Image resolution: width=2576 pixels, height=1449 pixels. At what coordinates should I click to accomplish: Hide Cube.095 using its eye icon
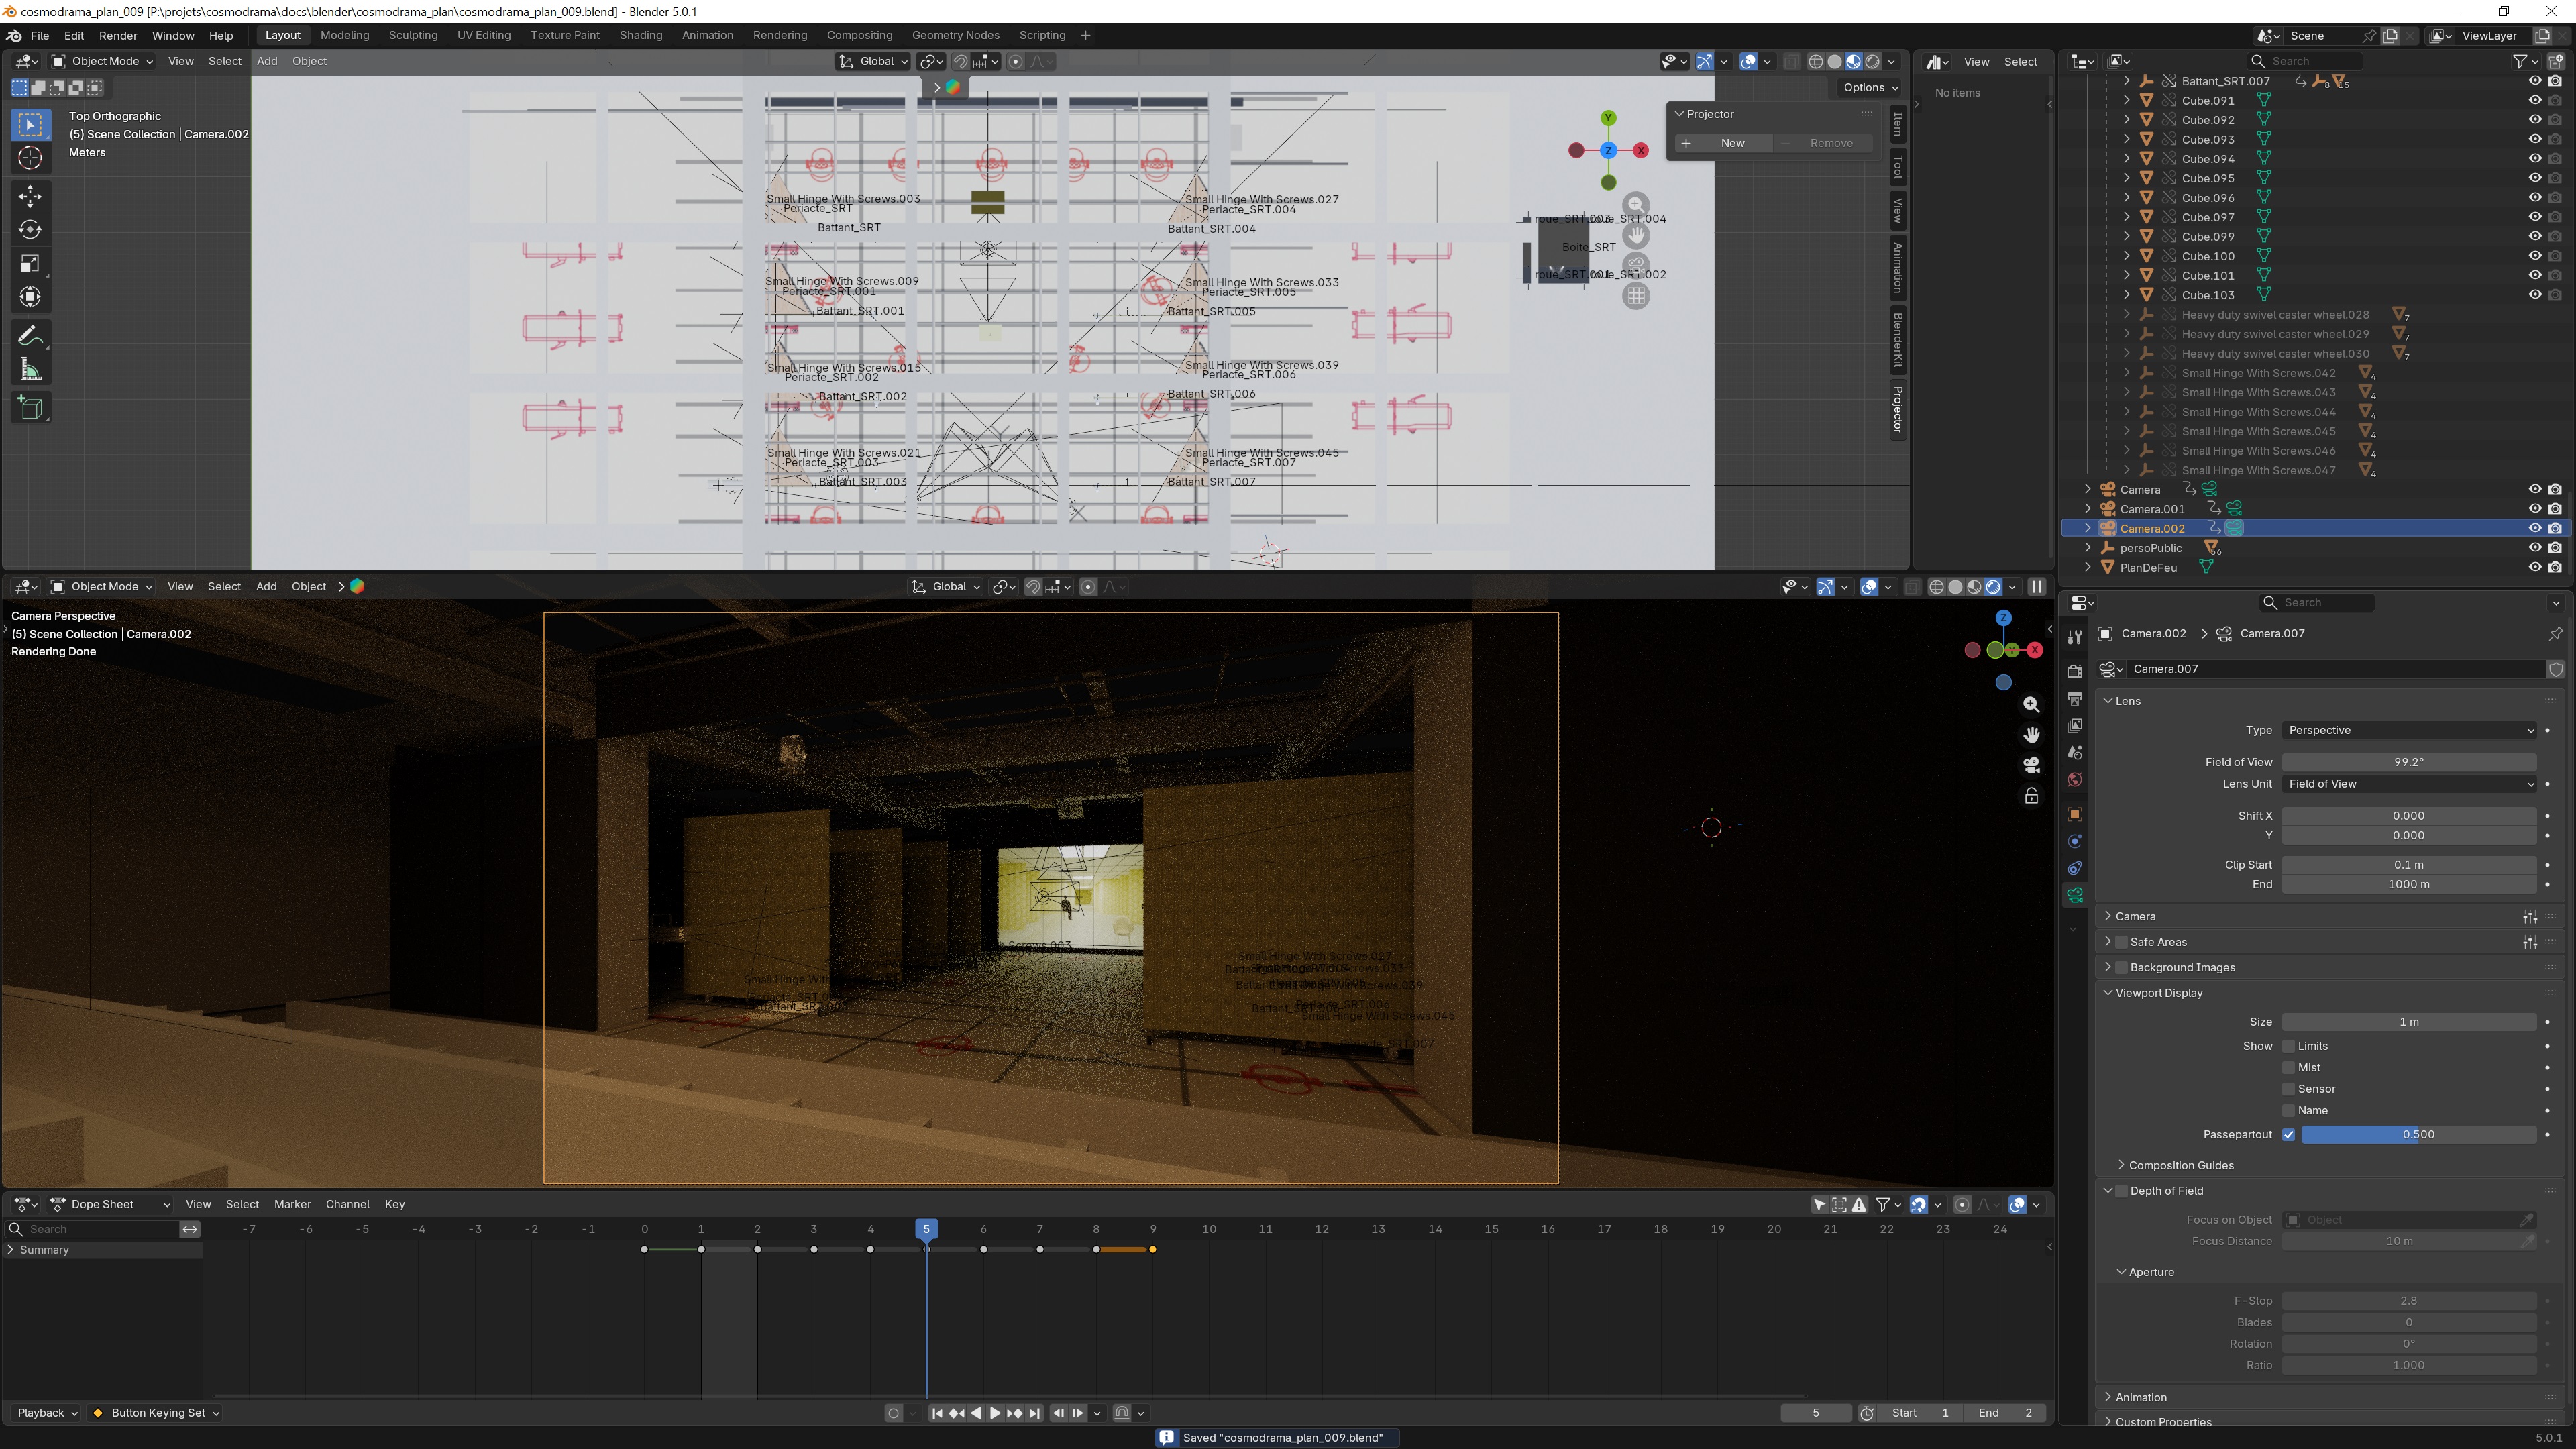[2534, 178]
